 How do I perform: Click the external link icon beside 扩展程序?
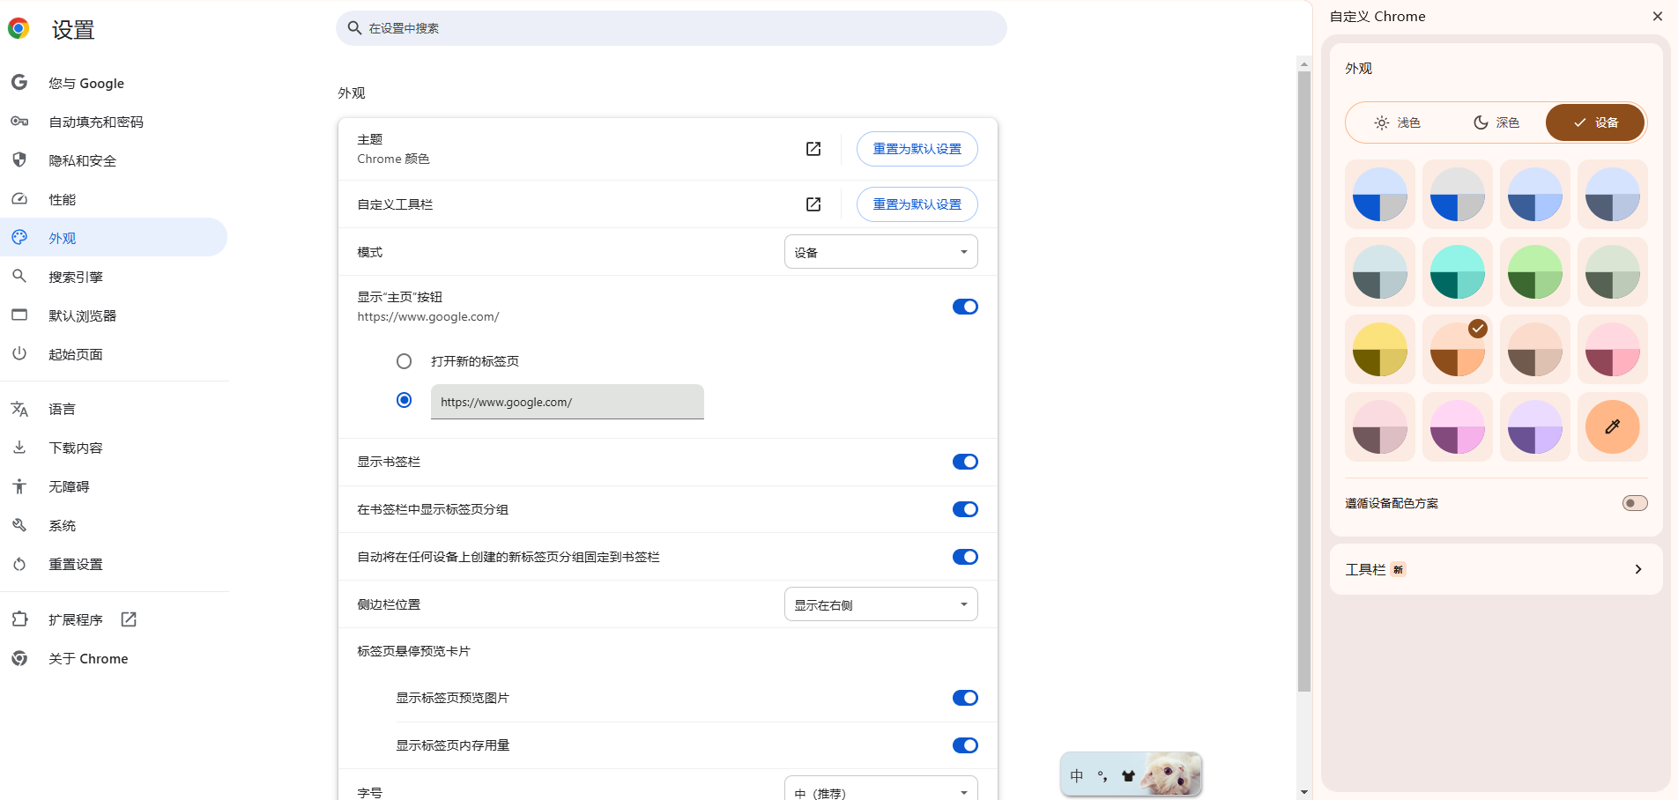click(129, 619)
